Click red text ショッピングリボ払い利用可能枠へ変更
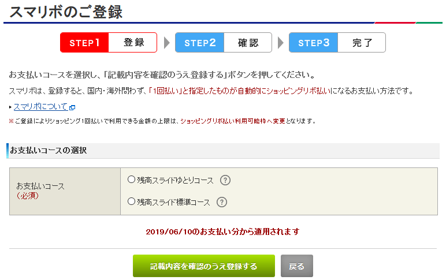Viewport: 446px width, 280px height. point(233,121)
